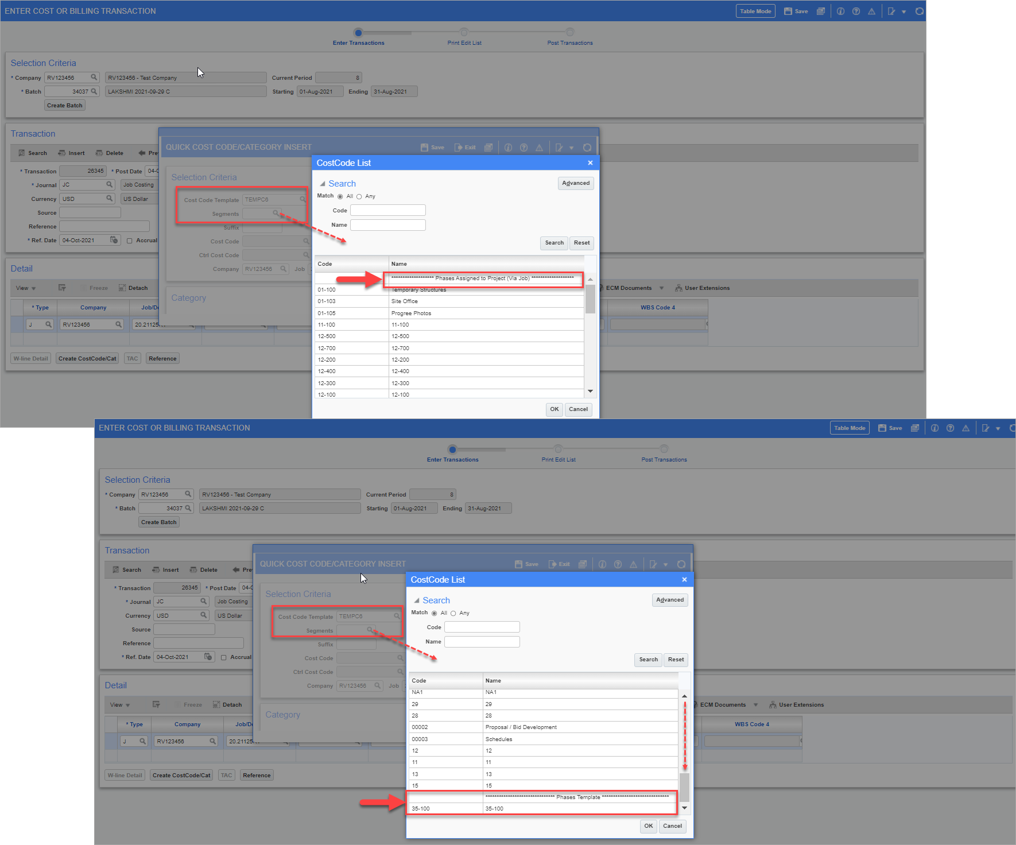Click the info icon in CostCode List toolbar
This screenshot has height=845, width=1016.
click(508, 147)
